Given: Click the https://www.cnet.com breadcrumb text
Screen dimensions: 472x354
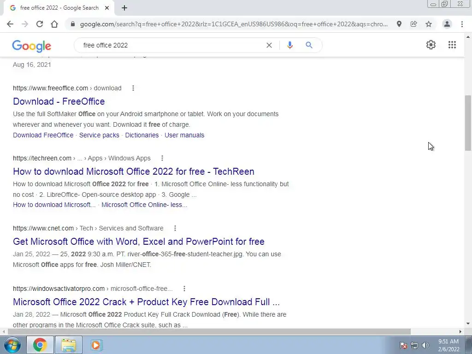Looking at the screenshot, I should [x=43, y=228].
